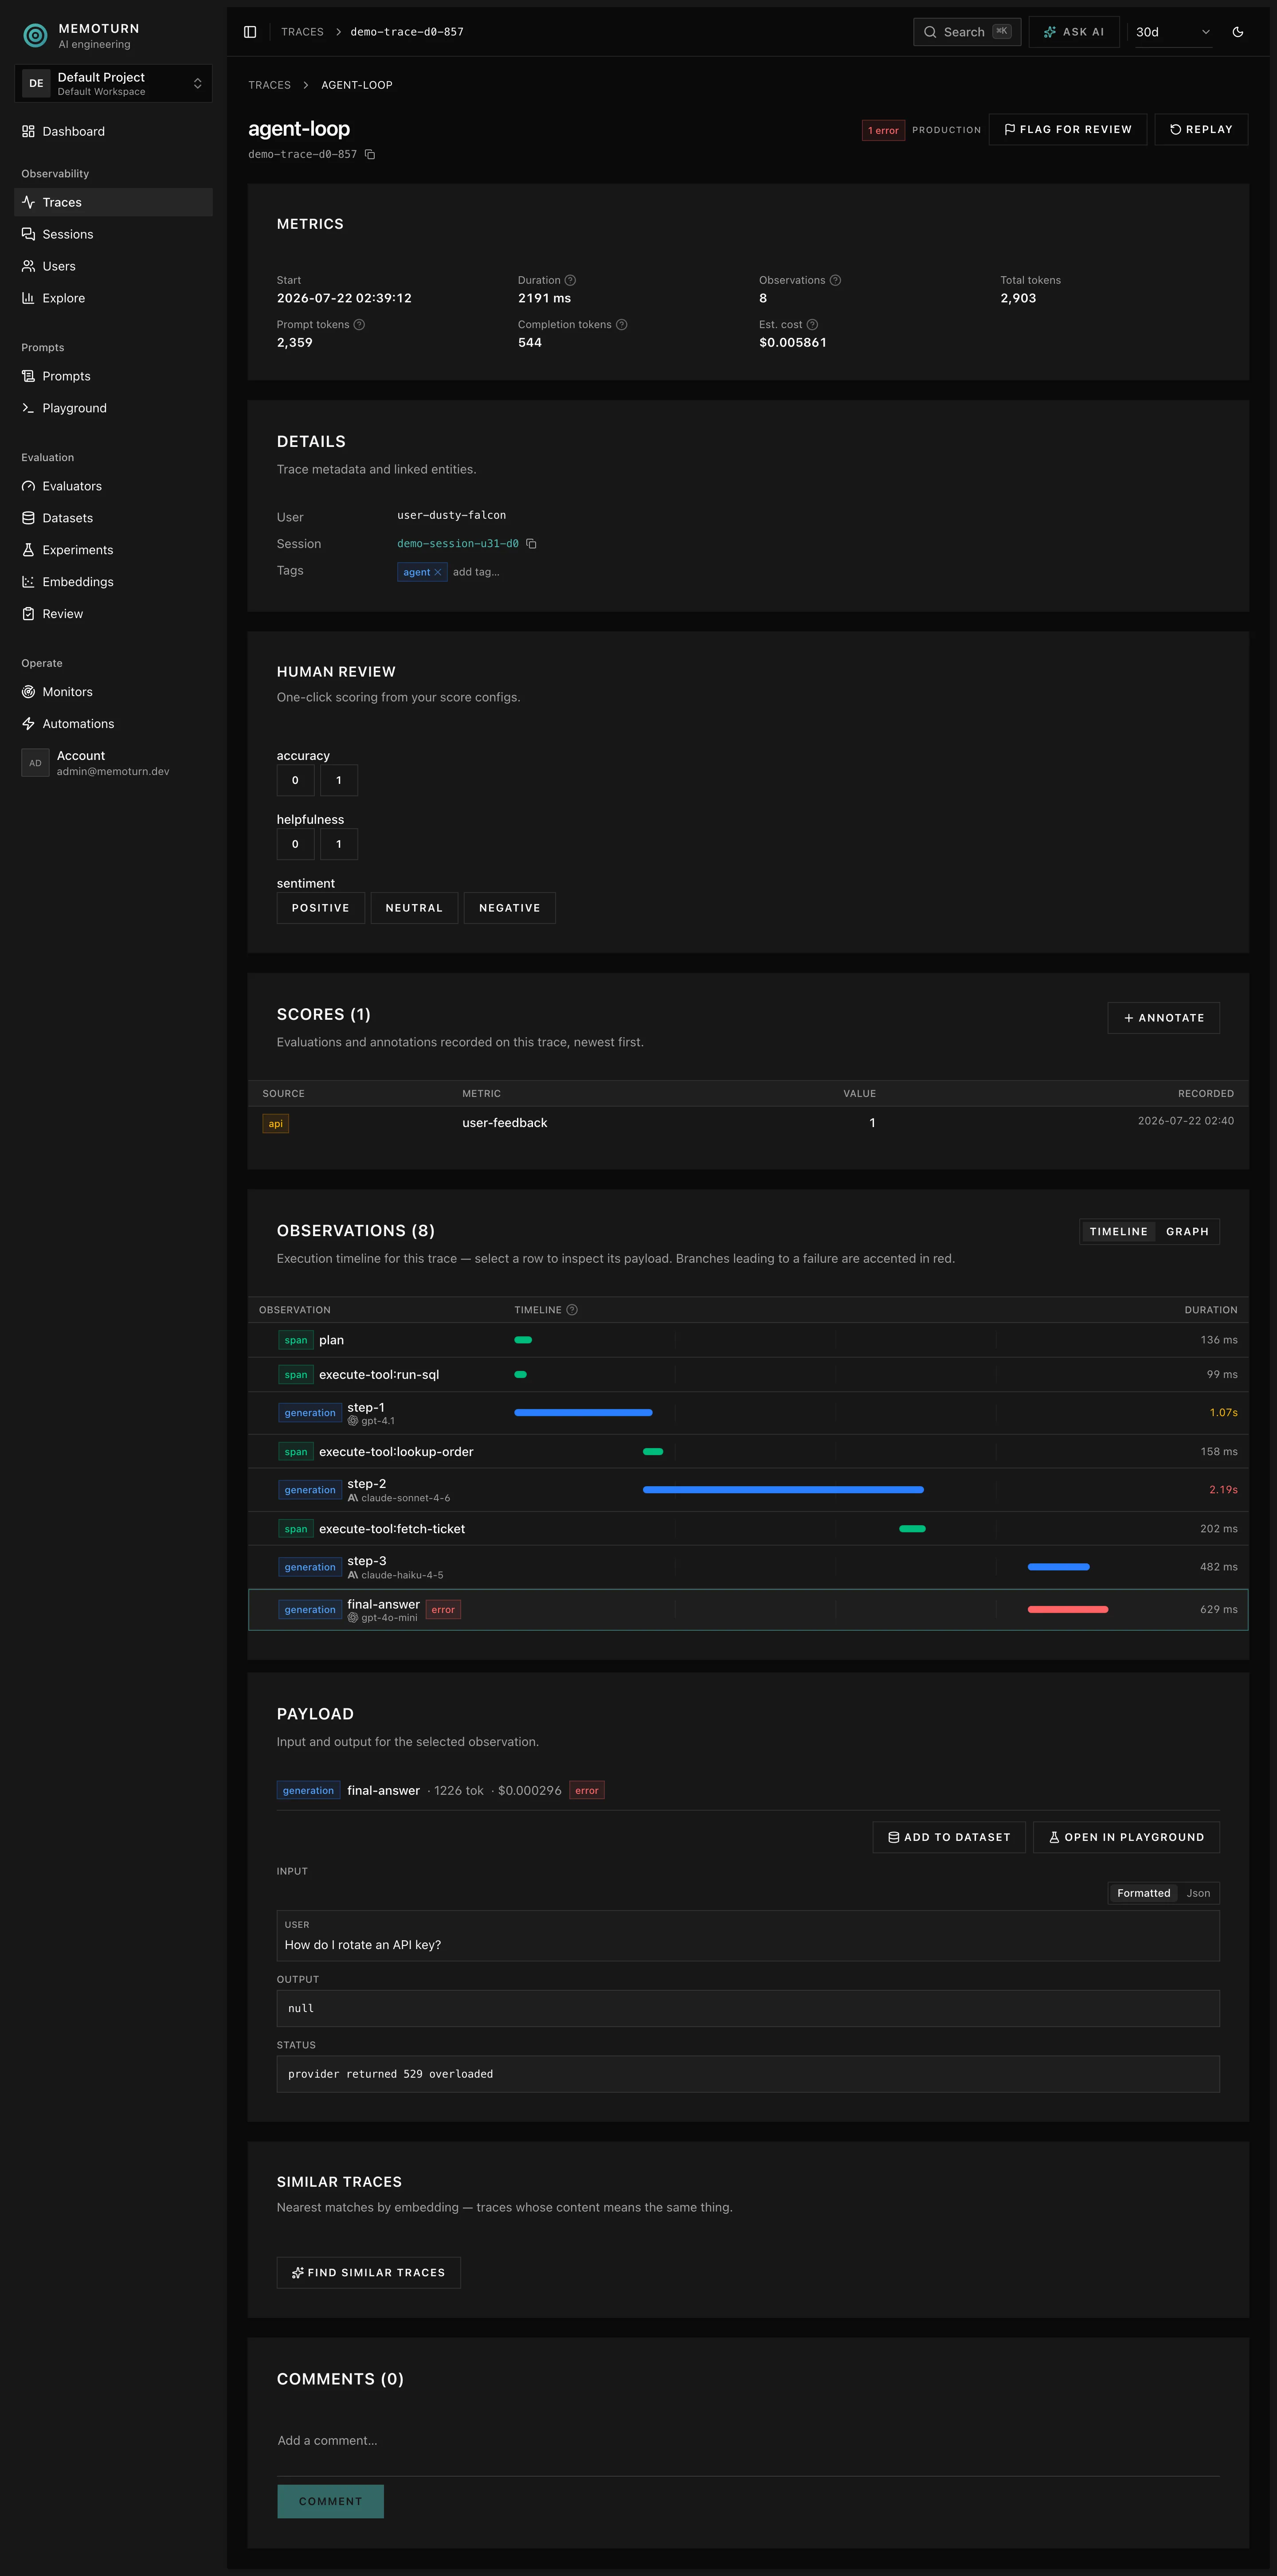Open the demo-session-u31-d0 session link
Viewport: 1277px width, 2576px height.
(x=458, y=544)
